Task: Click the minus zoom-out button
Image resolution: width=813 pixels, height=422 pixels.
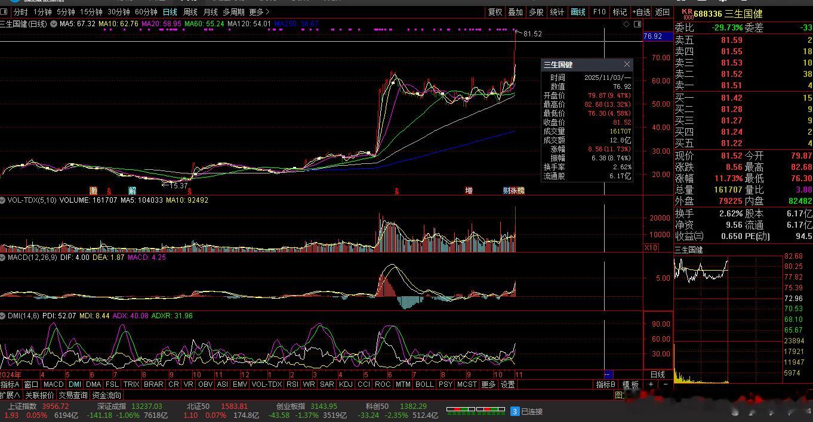Action: (x=666, y=384)
